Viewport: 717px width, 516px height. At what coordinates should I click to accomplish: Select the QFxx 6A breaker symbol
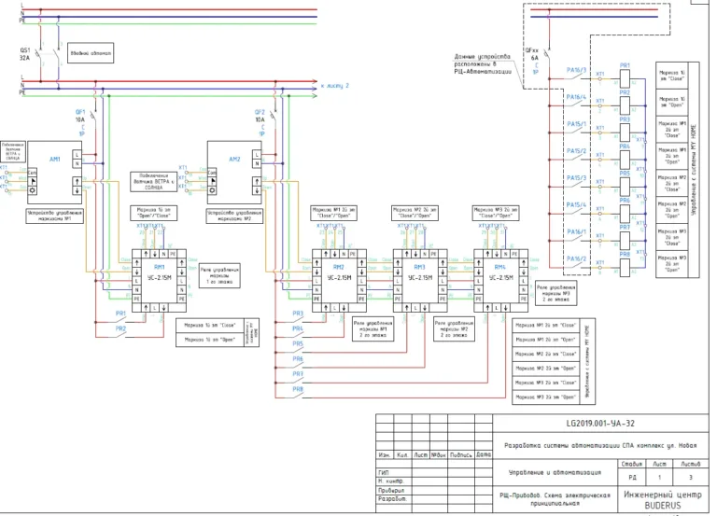(548, 57)
